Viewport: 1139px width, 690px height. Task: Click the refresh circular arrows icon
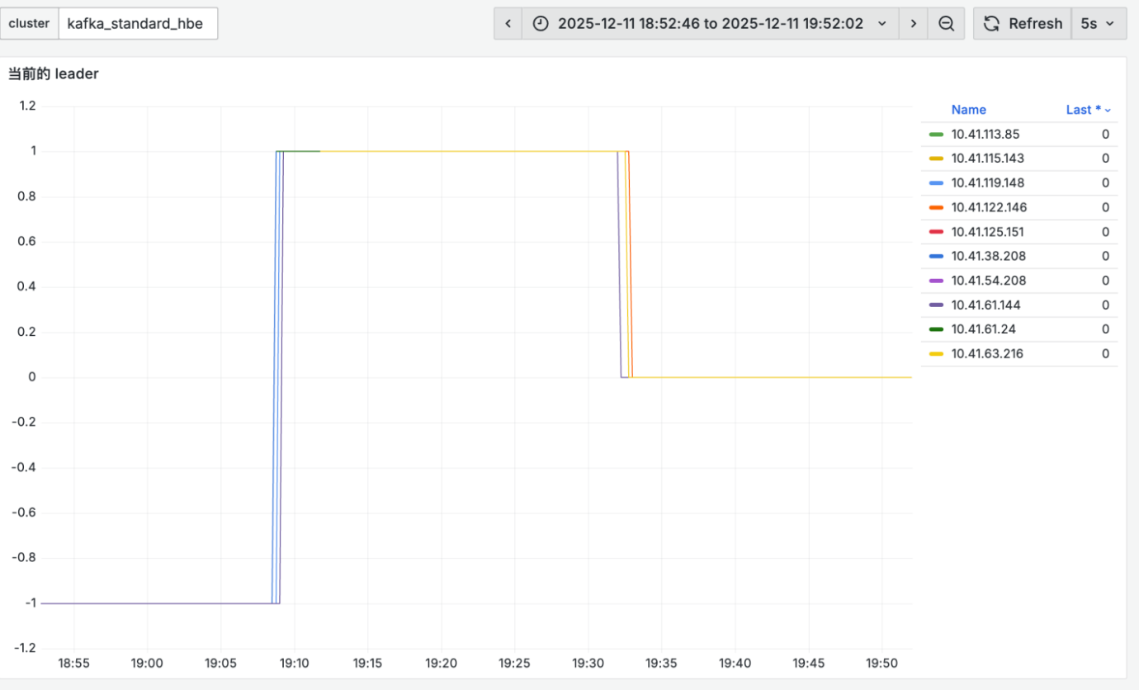click(x=992, y=24)
